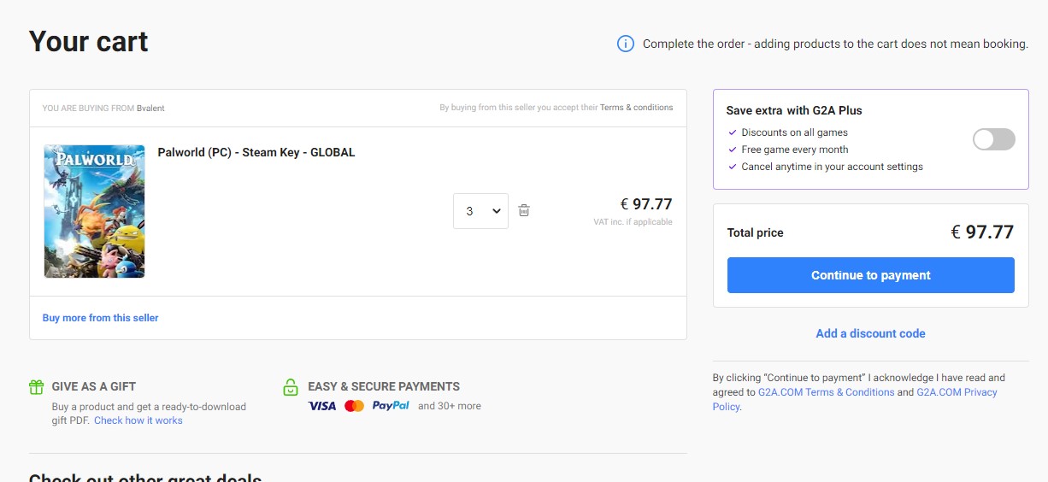
Task: Delete Palworld from cart using trash icon
Action: 524,210
